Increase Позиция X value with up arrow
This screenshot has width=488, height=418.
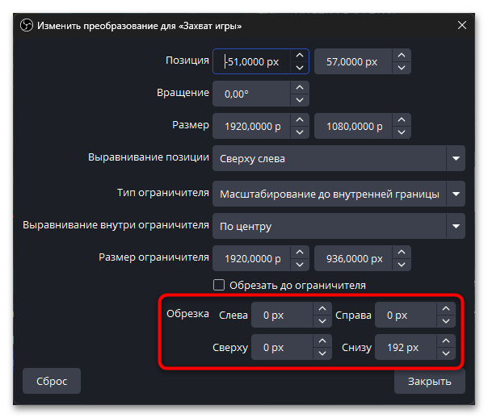coord(300,56)
